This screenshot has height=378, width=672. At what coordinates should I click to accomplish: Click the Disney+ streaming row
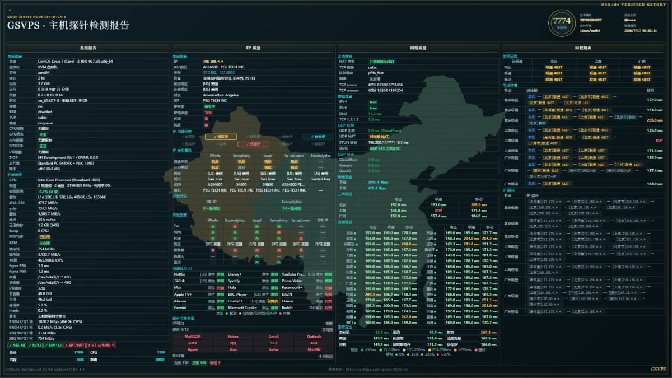(x=253, y=274)
